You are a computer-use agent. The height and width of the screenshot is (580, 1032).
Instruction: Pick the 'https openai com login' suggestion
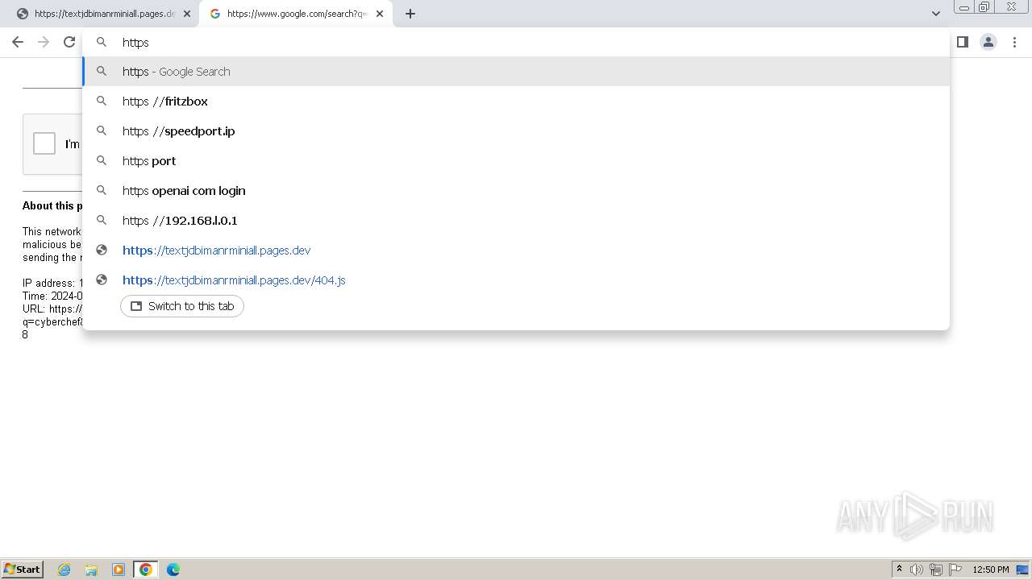[x=516, y=191]
